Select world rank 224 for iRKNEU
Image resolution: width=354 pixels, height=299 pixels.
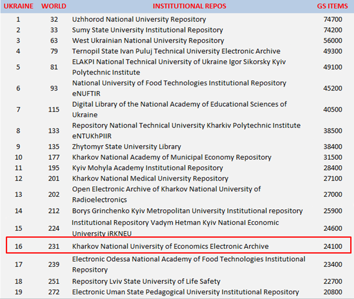coord(54,228)
